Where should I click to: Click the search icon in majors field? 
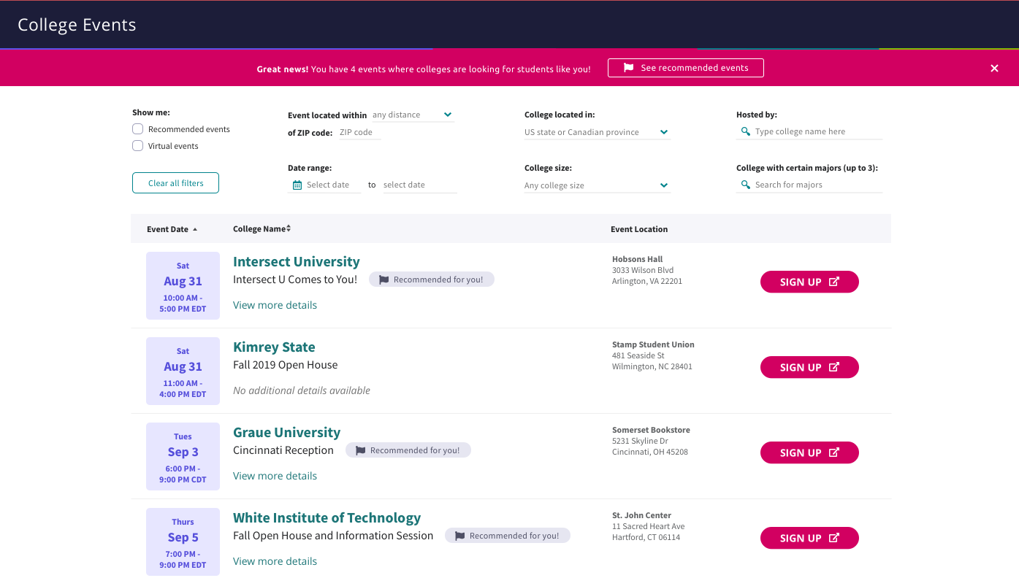coord(746,185)
